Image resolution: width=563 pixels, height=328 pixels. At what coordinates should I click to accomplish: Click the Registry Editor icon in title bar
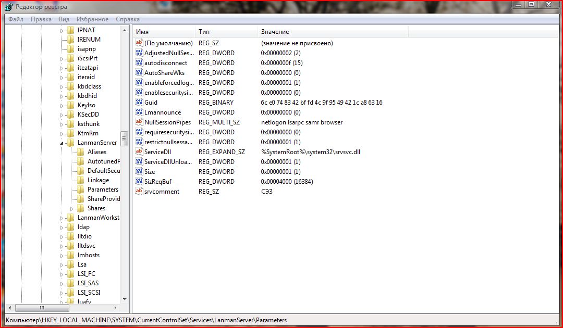tap(8, 7)
